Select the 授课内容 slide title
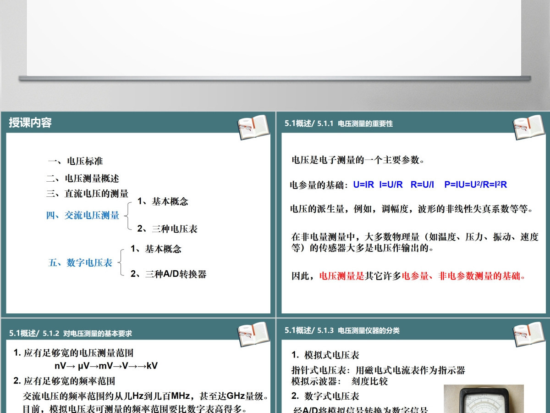Image resolution: width=550 pixels, height=413 pixels. (x=30, y=123)
